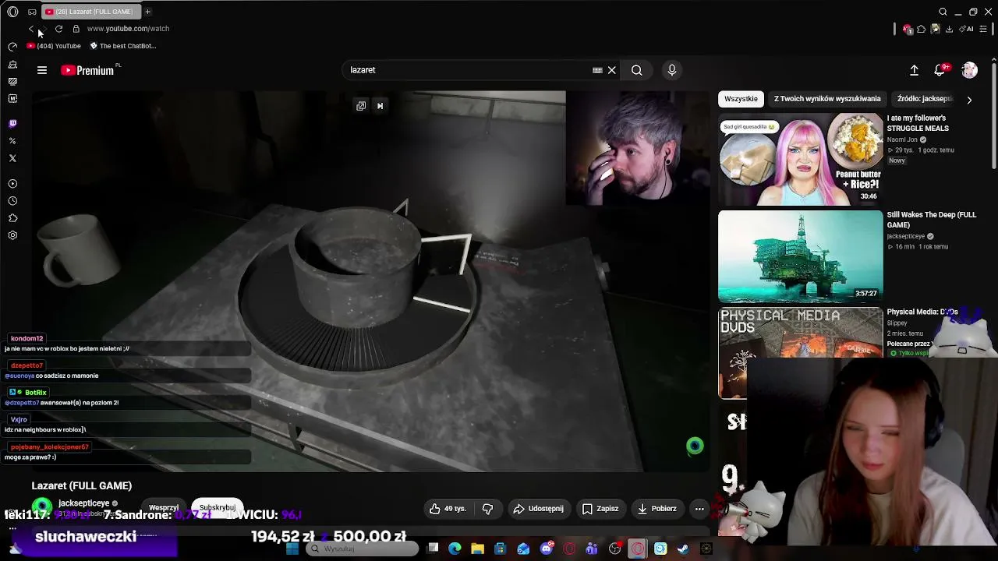Go to the YouTube Premium home logo
This screenshot has height=561, width=998.
click(x=87, y=70)
